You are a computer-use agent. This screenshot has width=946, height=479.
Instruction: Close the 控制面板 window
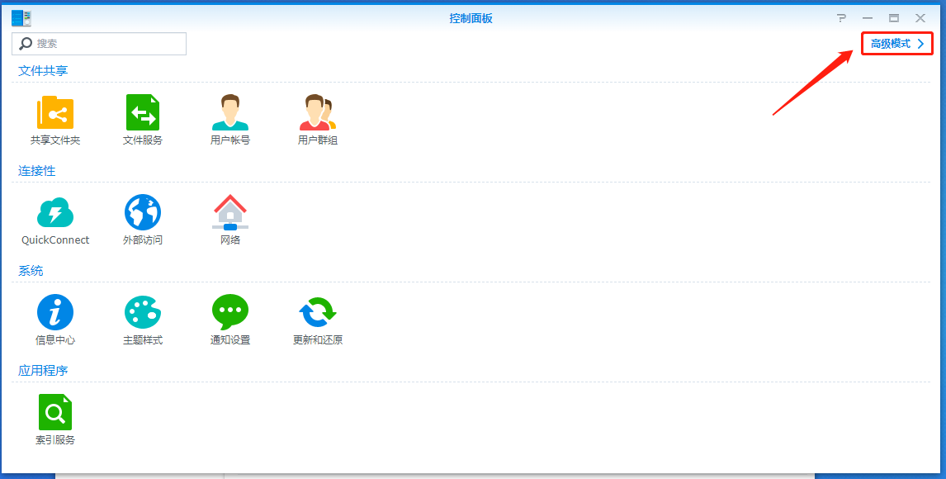click(x=920, y=18)
